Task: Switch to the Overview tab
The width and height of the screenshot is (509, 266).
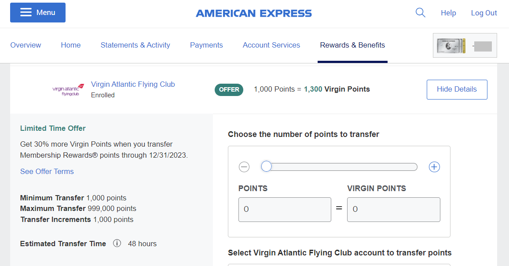Action: coord(26,45)
